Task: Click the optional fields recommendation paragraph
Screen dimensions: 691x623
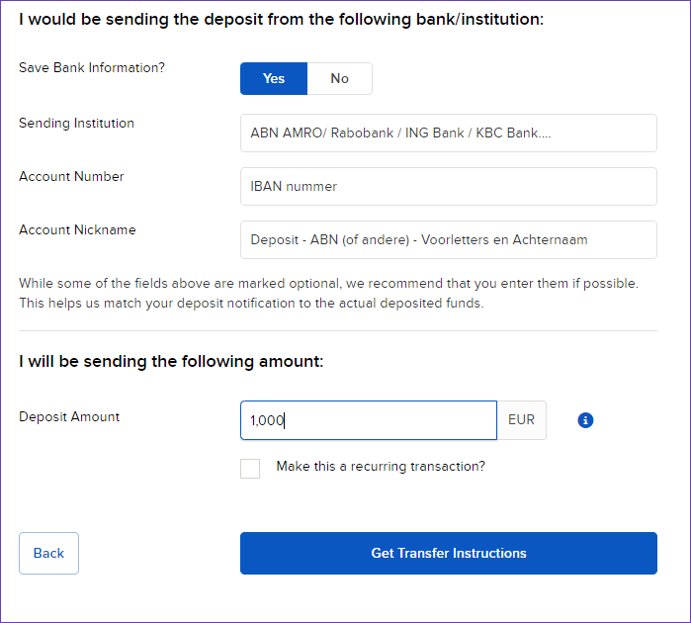Action: coord(329,293)
